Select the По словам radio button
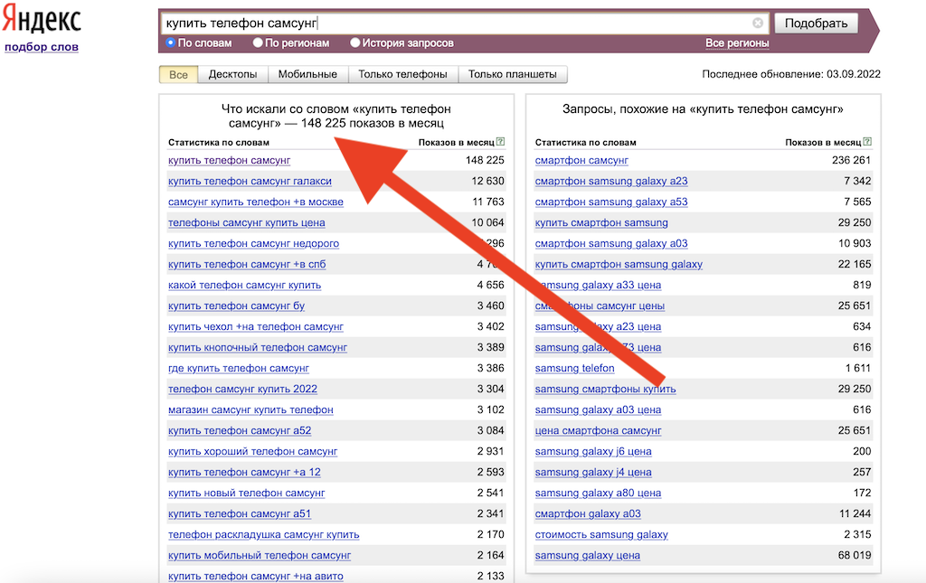 (x=171, y=42)
